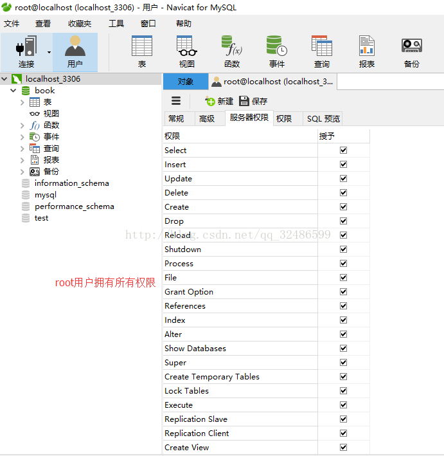The image size is (444, 456).
Task: Select the performance_schema database
Action: point(74,206)
